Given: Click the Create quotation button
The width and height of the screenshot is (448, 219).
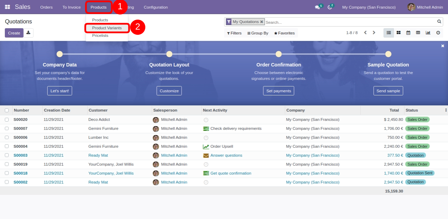Looking at the screenshot, I should point(14,33).
